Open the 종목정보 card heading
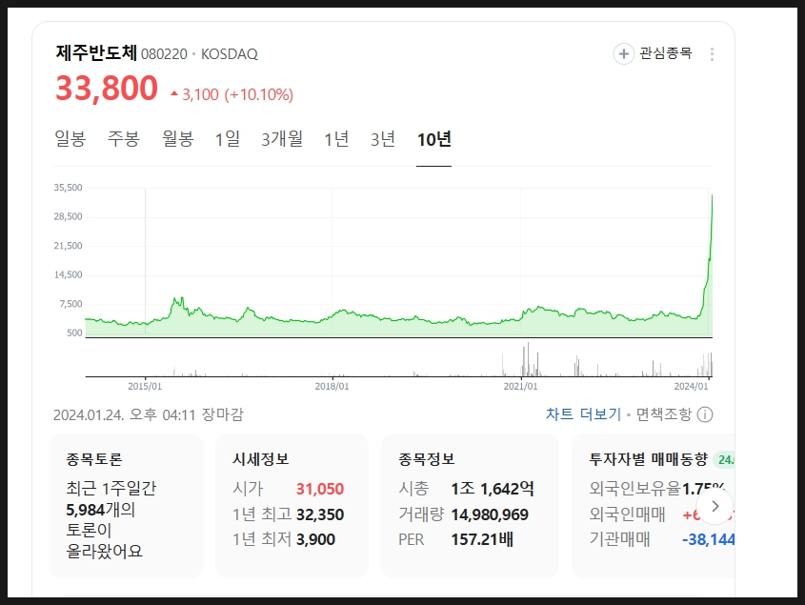Screen dimensions: 805x605 coord(427,459)
